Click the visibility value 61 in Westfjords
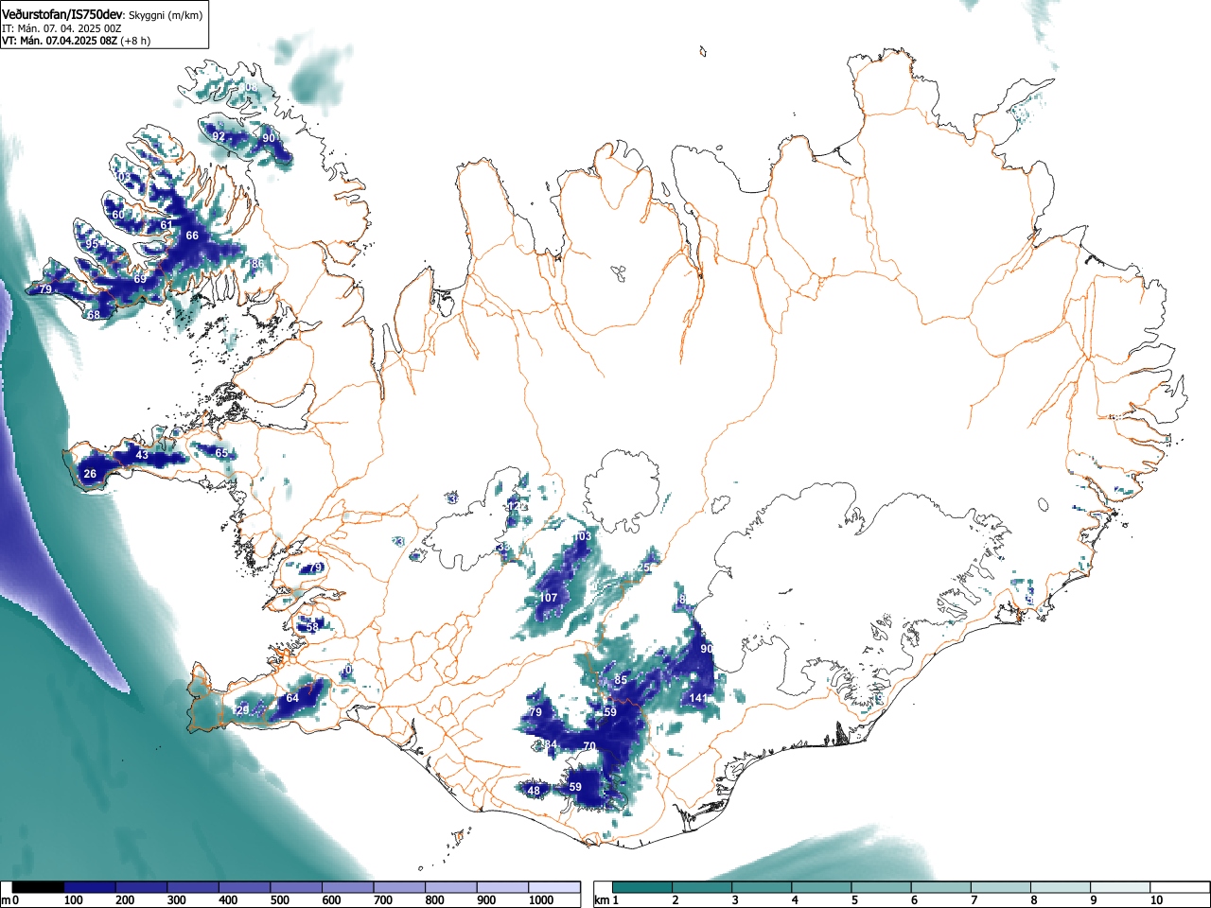This screenshot has height=908, width=1211. 167,224
